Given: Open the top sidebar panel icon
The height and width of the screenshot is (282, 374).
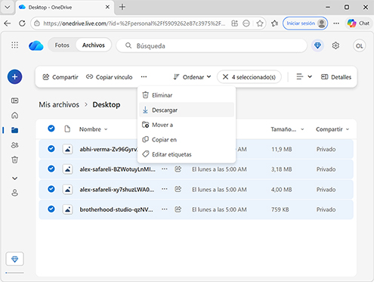Looking at the screenshot, I should pyautogui.click(x=15, y=101).
